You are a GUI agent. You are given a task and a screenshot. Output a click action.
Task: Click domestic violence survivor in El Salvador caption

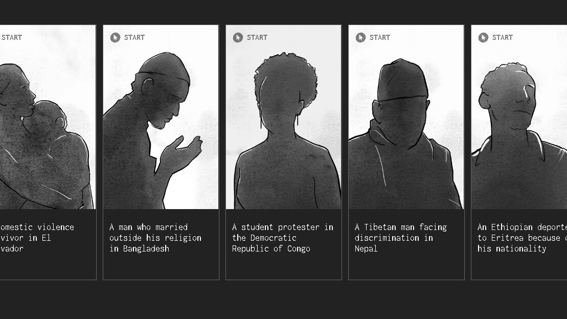click(x=37, y=238)
